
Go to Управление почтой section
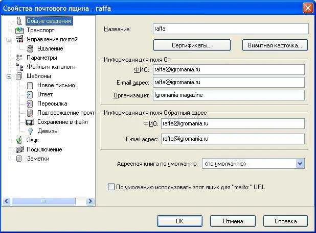pos(52,39)
